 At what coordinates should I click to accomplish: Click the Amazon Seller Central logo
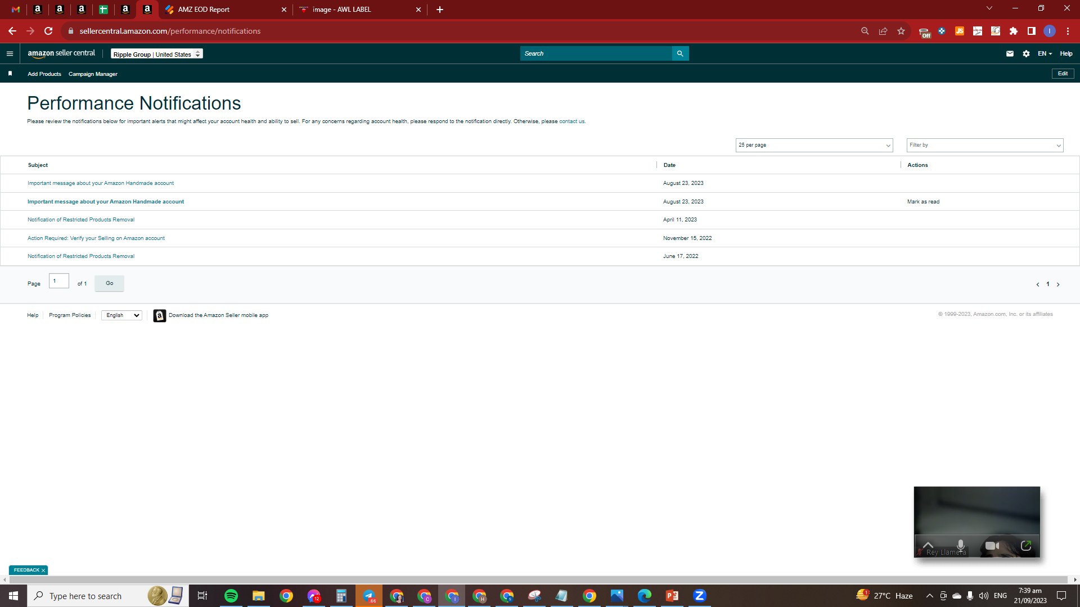pos(61,53)
